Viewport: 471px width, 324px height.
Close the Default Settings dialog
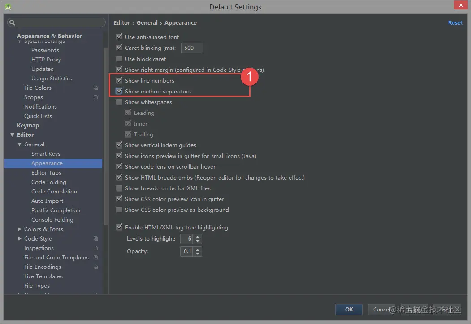coord(461,5)
